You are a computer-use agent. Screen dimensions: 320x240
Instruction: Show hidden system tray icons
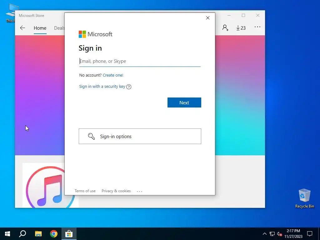(x=264, y=234)
